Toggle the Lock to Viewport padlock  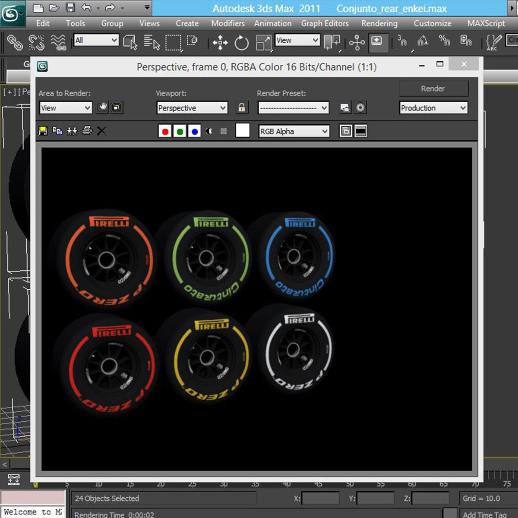242,107
